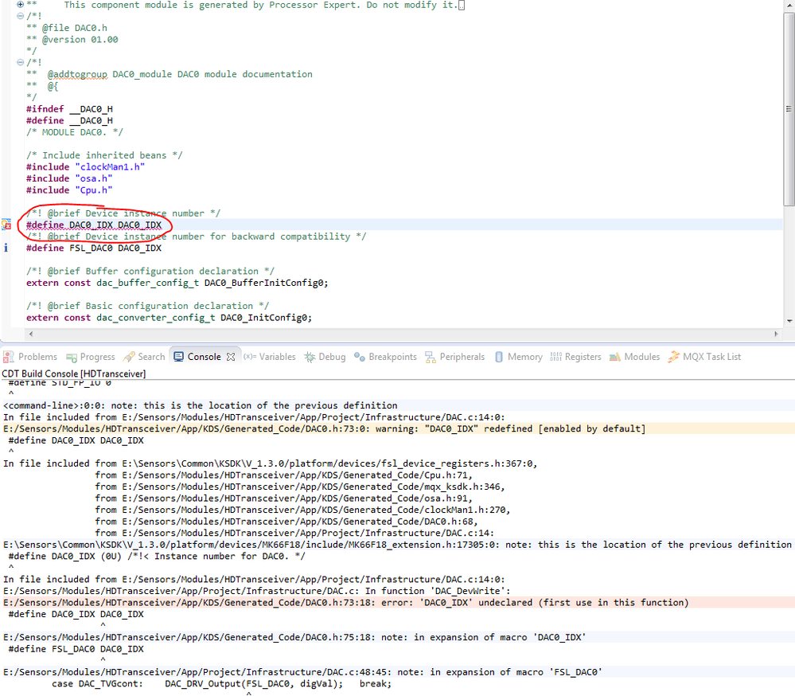Click the Problems tab icon
The width and height of the screenshot is (795, 696).
pyautogui.click(x=8, y=357)
